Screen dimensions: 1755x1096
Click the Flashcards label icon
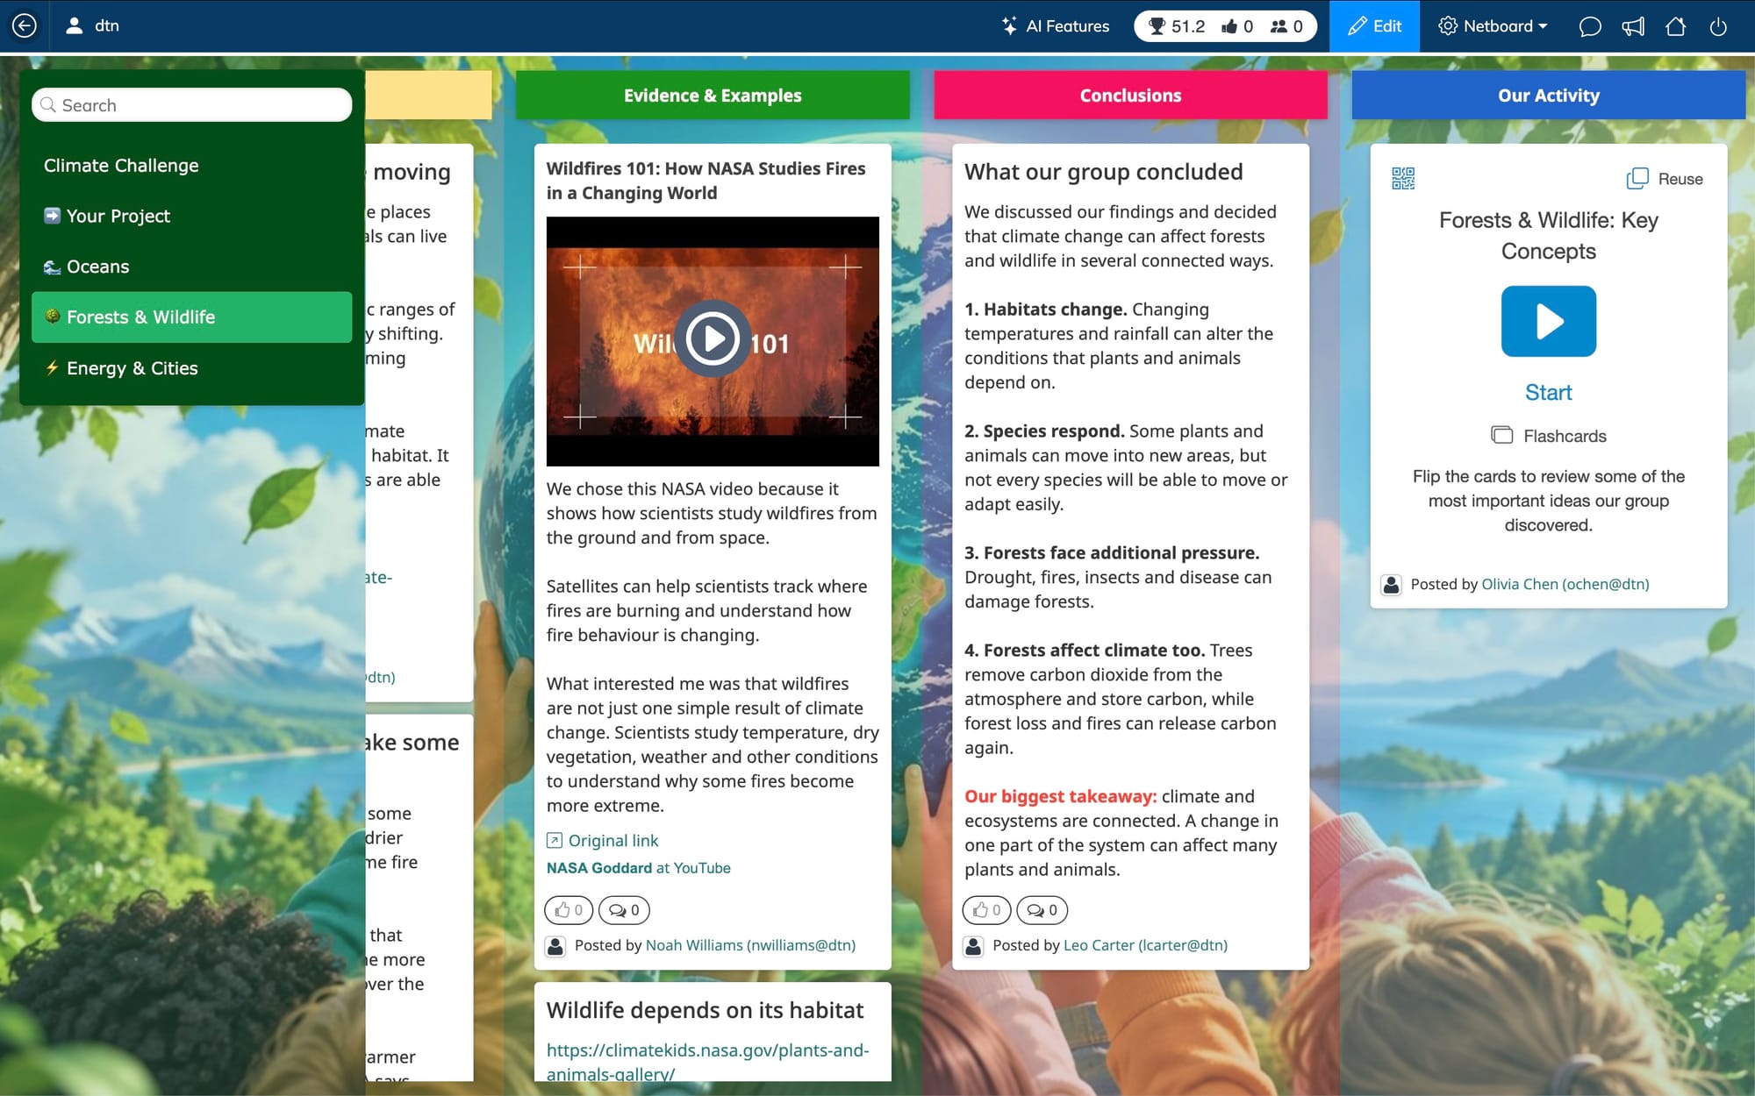click(1501, 436)
